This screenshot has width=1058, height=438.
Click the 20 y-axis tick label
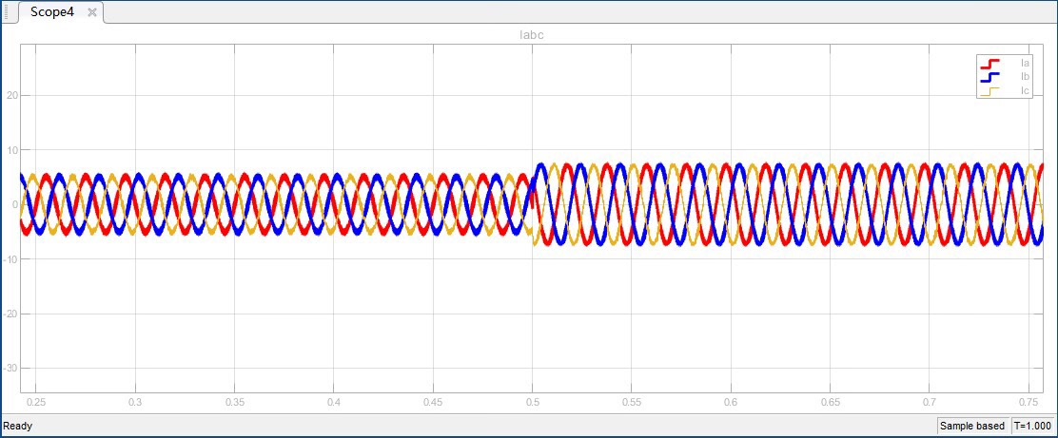coord(12,96)
